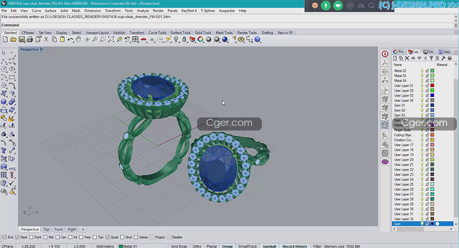
Task: Click the magenta gem icon in right toolbar
Action: [385, 162]
